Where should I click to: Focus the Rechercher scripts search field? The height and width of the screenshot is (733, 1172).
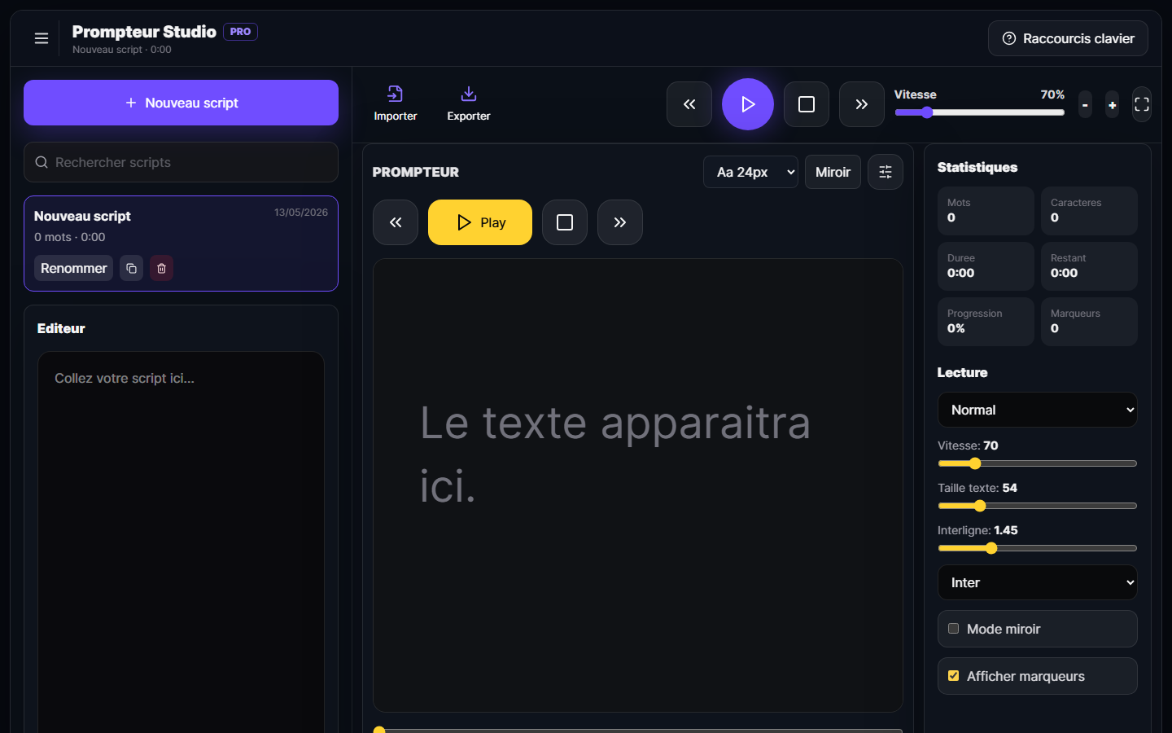[x=181, y=162]
